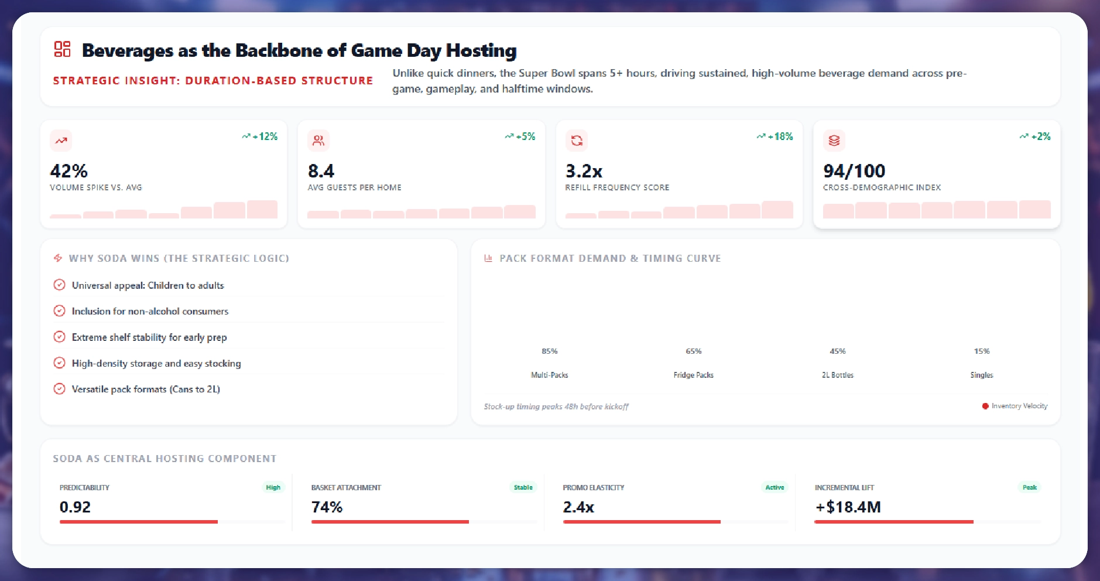Click the Peak badge on Incremental Lift
Viewport: 1100px width, 581px height.
click(1029, 487)
